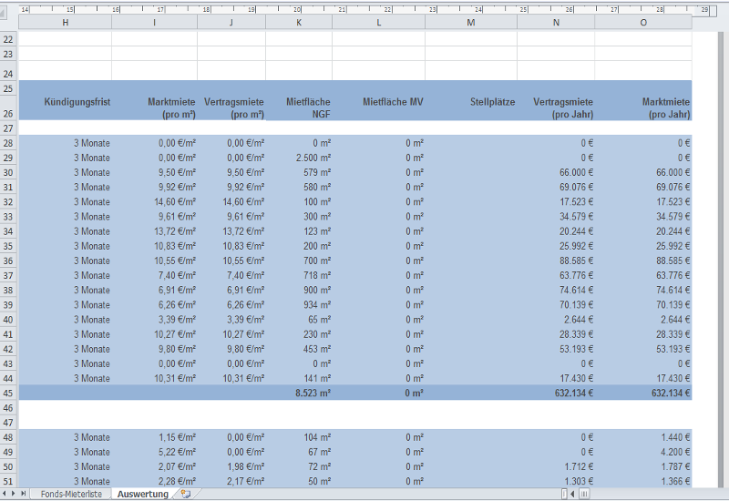Click horizontal scrollbar left arrow
The height and width of the screenshot is (501, 729).
coord(573,494)
